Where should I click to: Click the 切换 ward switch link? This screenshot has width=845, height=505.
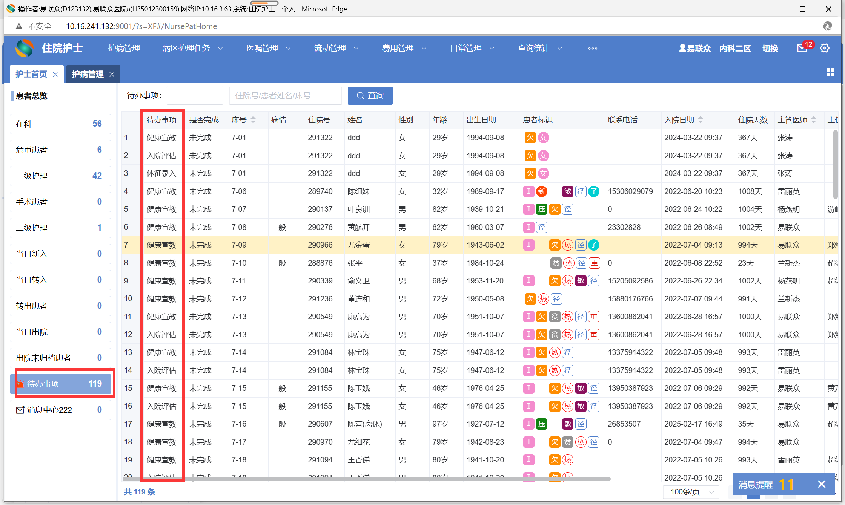click(770, 48)
